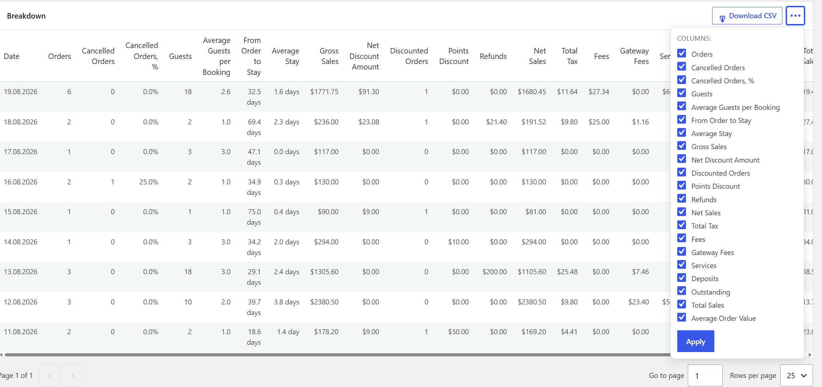Toggle the Services column checkbox
Viewport: 822px width, 387px height.
682,265
